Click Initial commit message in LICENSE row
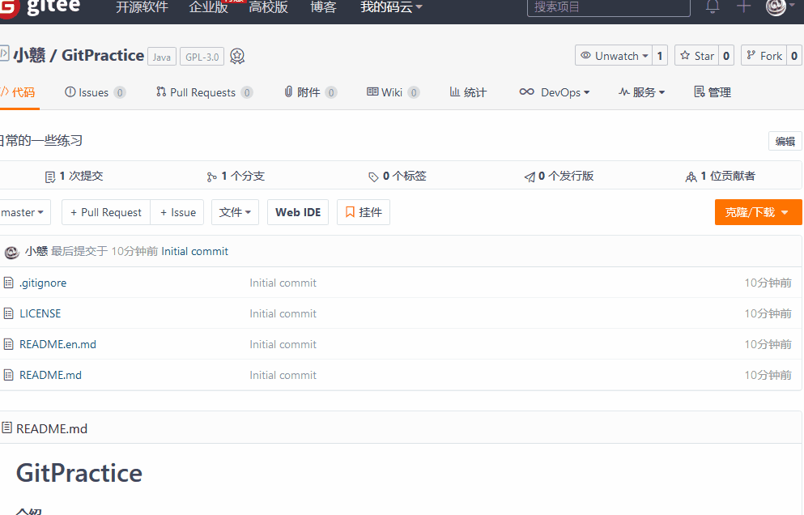Image resolution: width=804 pixels, height=515 pixels. pos(283,313)
